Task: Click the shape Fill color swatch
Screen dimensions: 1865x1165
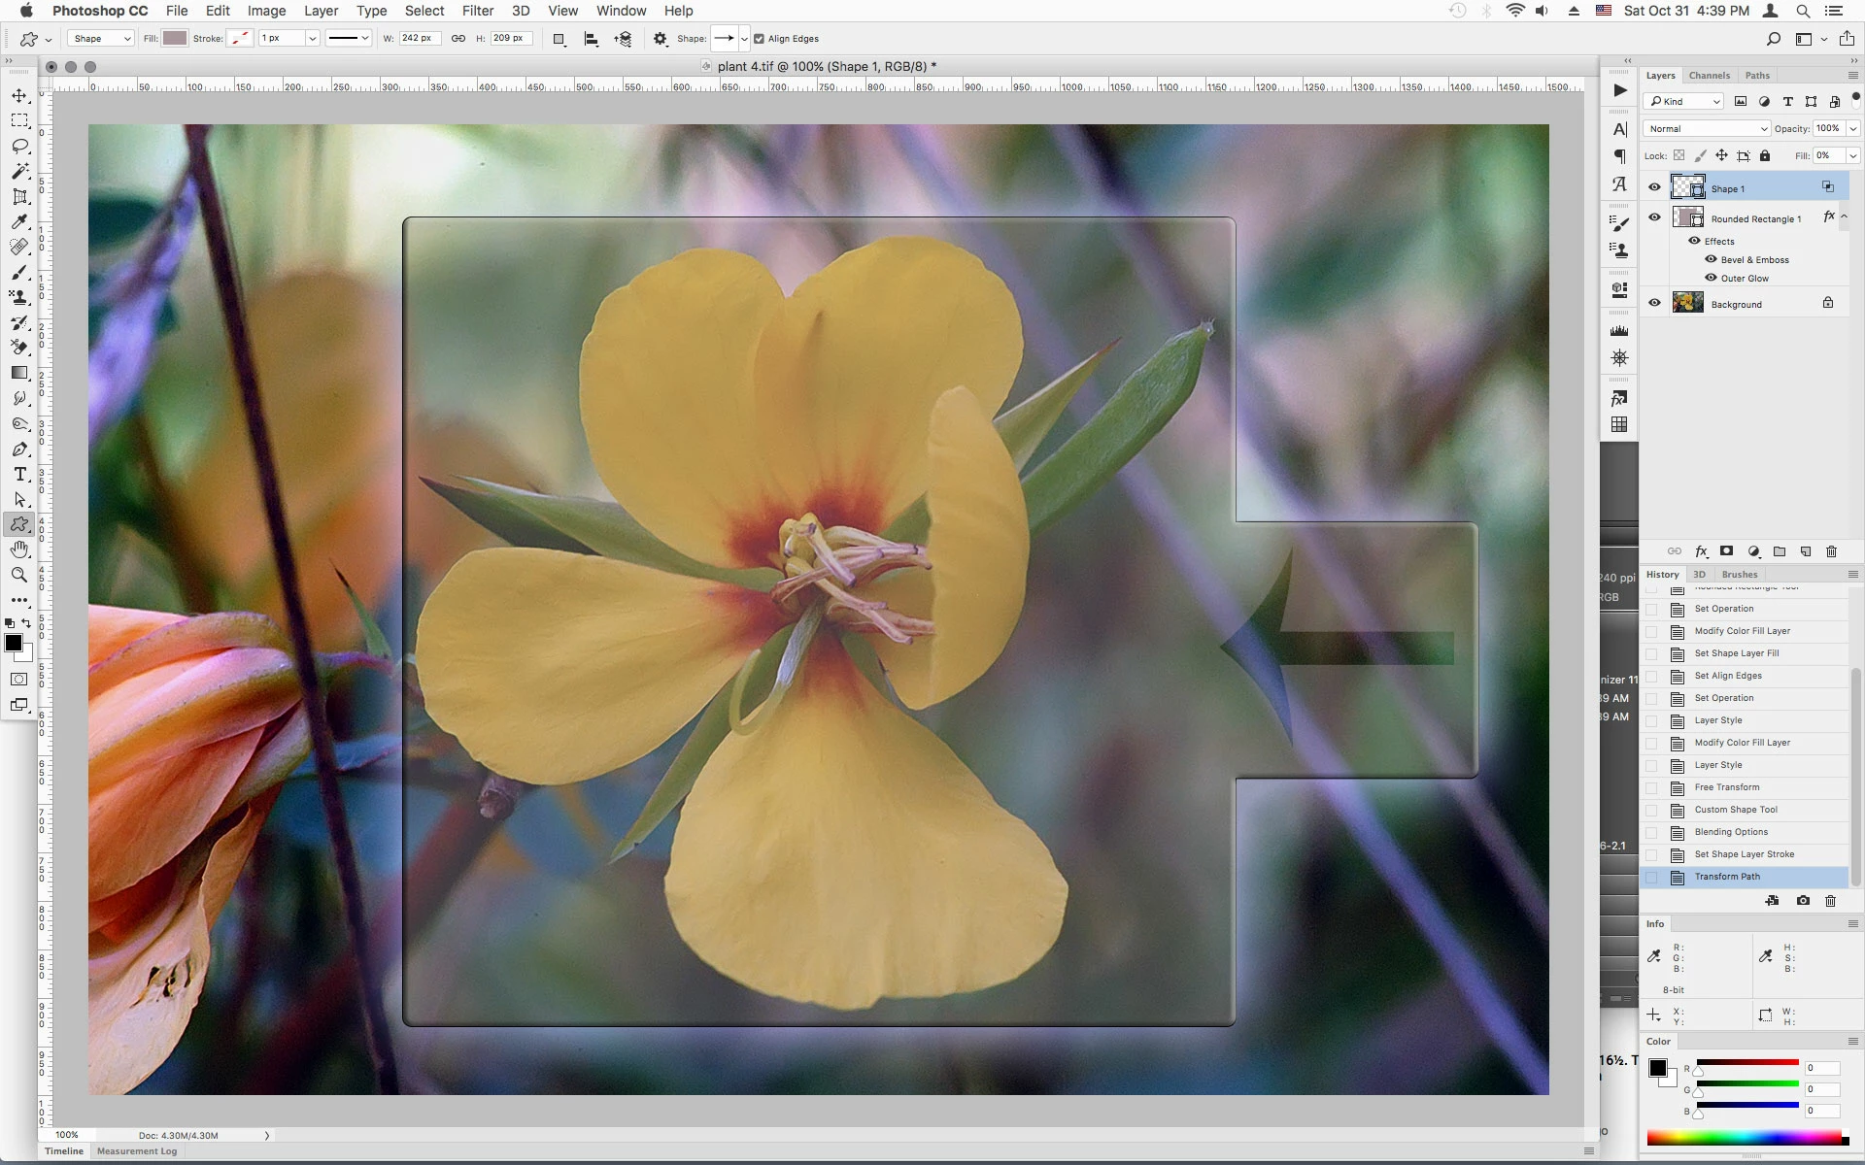Action: 175,39
